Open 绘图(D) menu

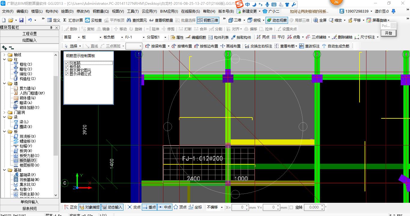tap(67, 11)
